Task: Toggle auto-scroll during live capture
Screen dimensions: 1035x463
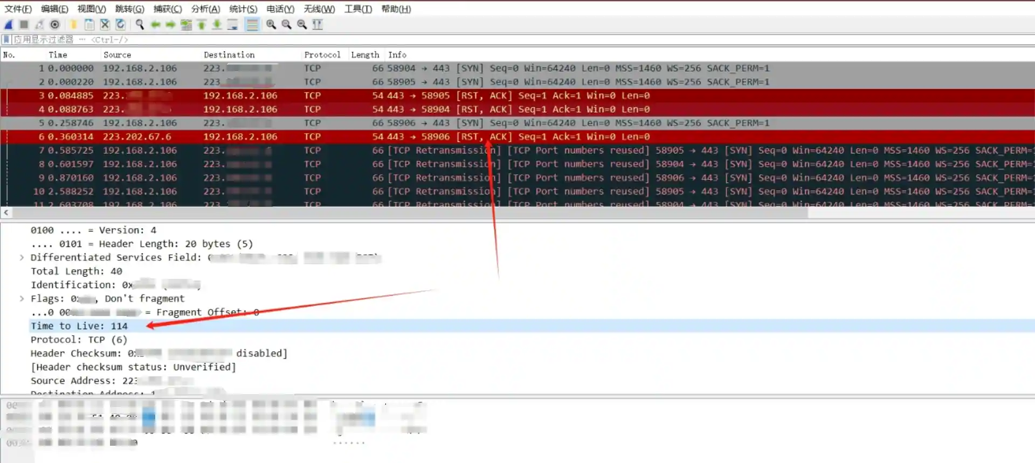Action: 232,25
